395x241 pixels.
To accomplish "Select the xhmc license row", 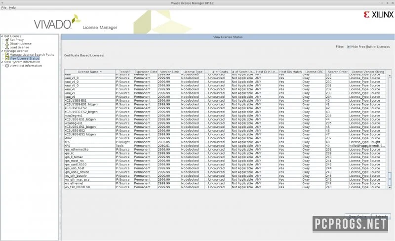I will (225, 138).
